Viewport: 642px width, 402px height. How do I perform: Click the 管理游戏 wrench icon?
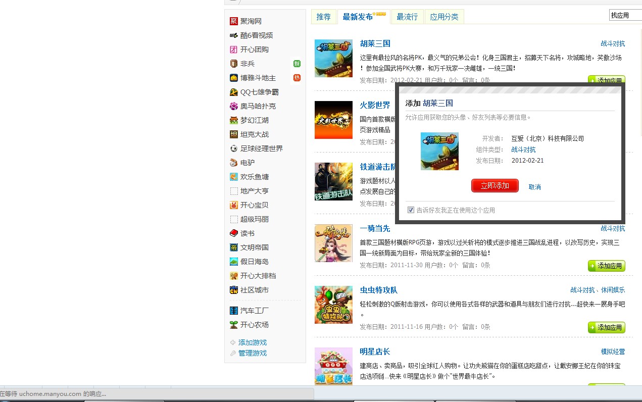[233, 353]
